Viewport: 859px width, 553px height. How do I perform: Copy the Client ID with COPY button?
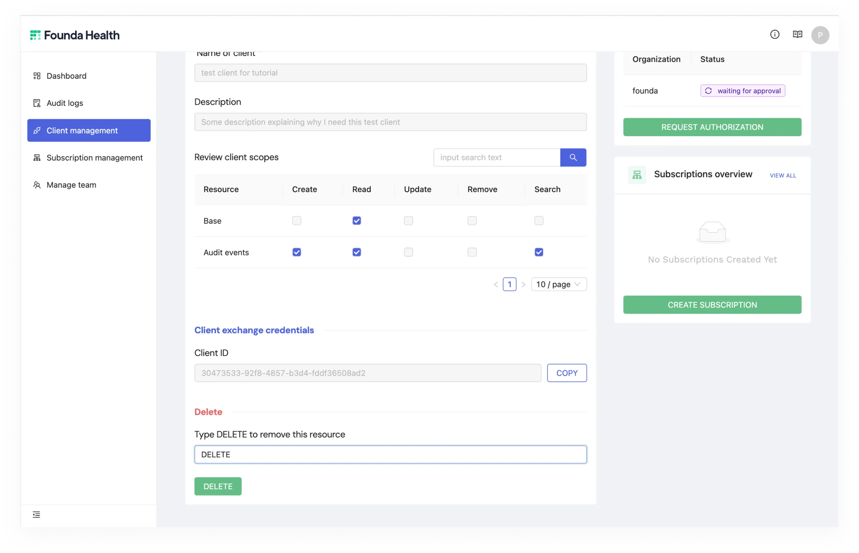(567, 373)
